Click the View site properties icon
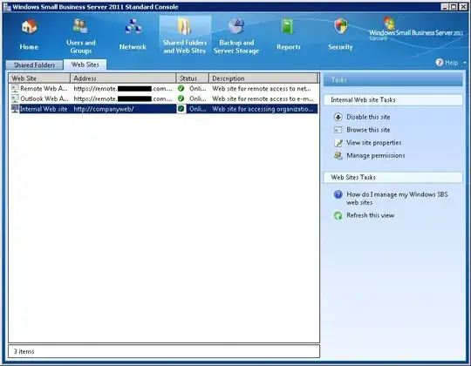This screenshot has width=471, height=366. (338, 143)
